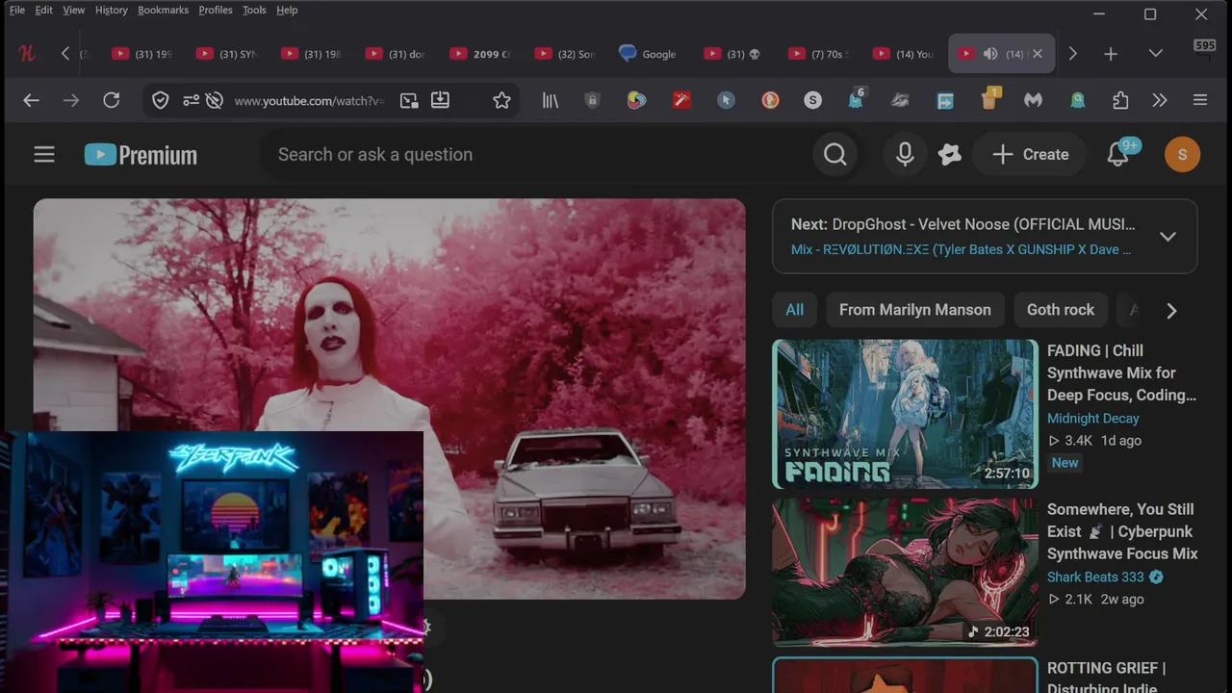
Task: Open the Extensions puzzle piece menu
Action: coord(1119,100)
